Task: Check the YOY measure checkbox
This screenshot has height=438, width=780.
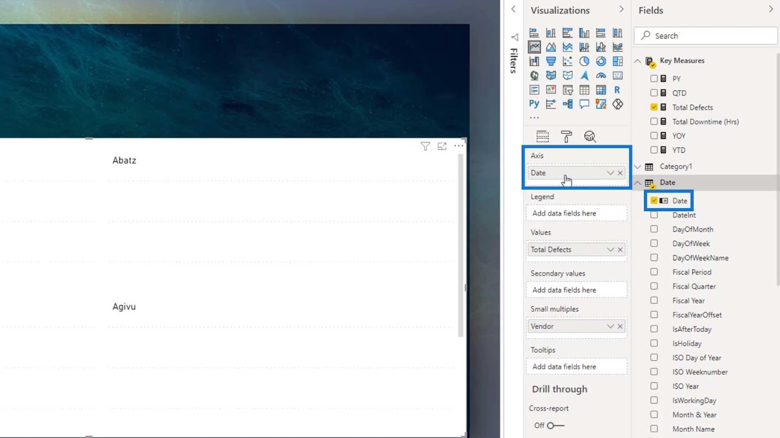Action: click(x=654, y=136)
